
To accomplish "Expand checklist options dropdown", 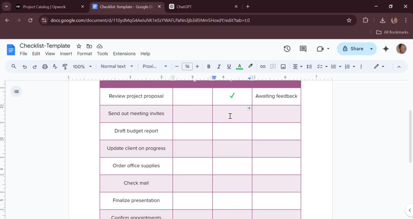I will [x=326, y=66].
